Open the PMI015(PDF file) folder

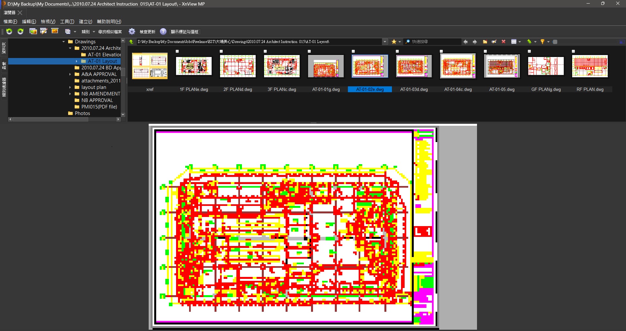pyautogui.click(x=99, y=107)
